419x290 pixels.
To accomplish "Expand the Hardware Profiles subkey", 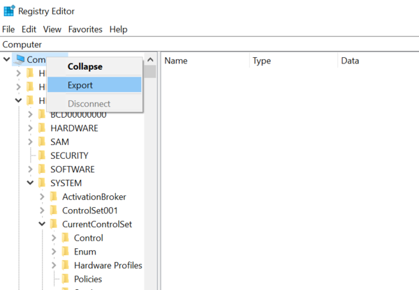I will tap(54, 265).
